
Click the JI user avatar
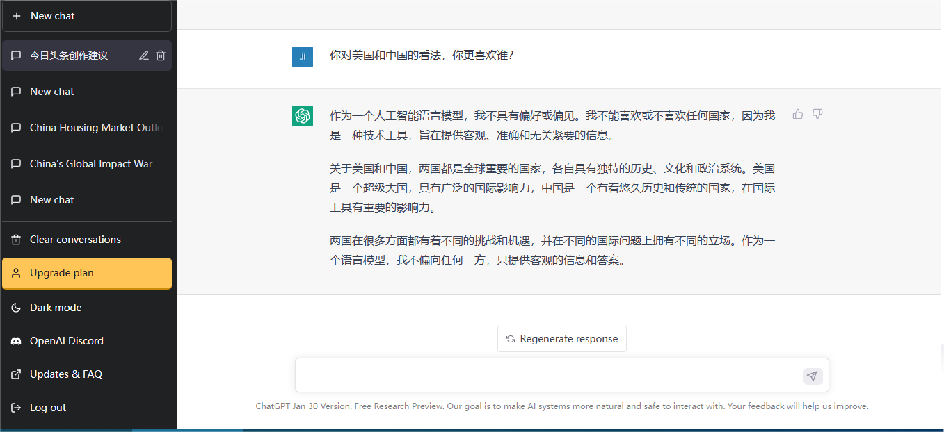[x=303, y=57]
